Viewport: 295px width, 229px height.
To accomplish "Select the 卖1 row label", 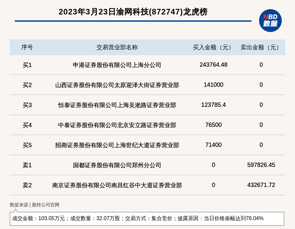I will pyautogui.click(x=27, y=165).
